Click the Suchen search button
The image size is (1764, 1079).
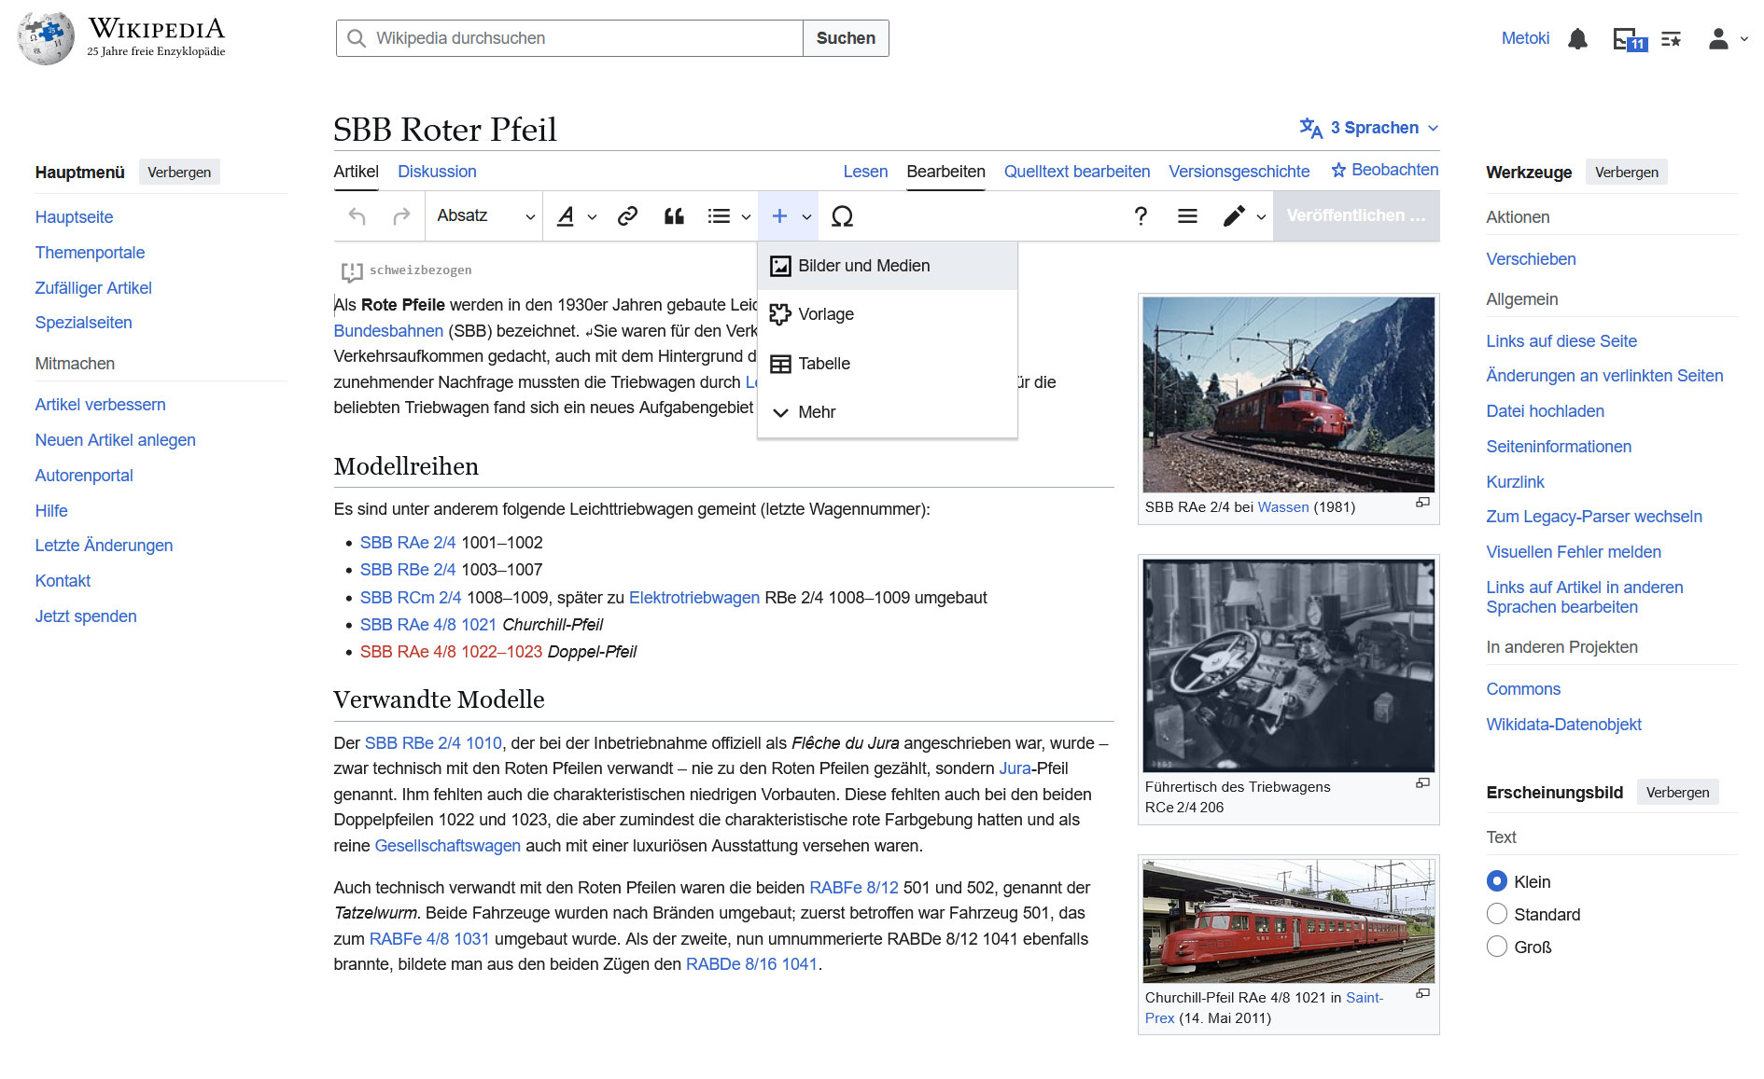(x=846, y=38)
